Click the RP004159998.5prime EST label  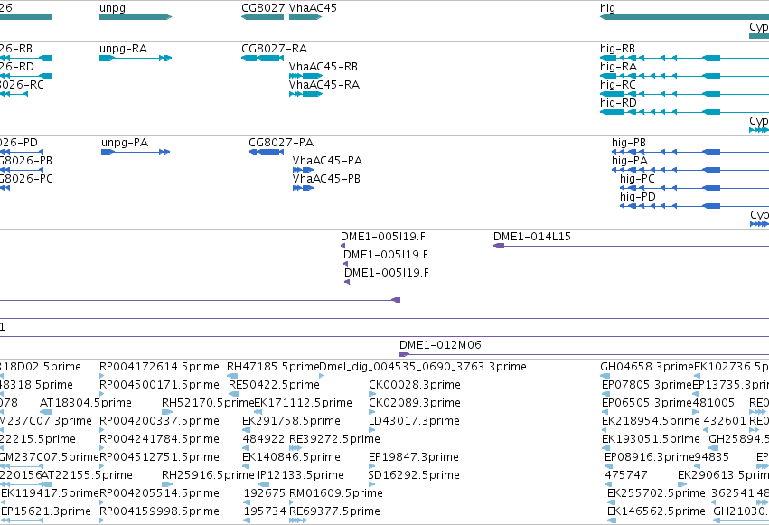[x=159, y=511]
